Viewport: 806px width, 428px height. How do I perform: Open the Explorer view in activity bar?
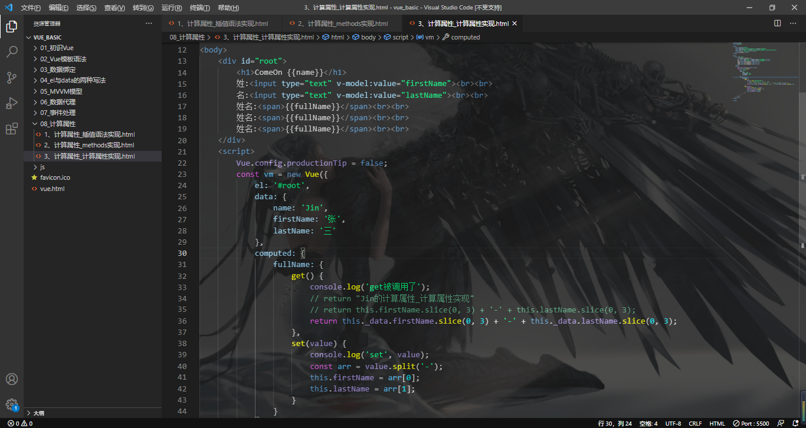pyautogui.click(x=11, y=26)
